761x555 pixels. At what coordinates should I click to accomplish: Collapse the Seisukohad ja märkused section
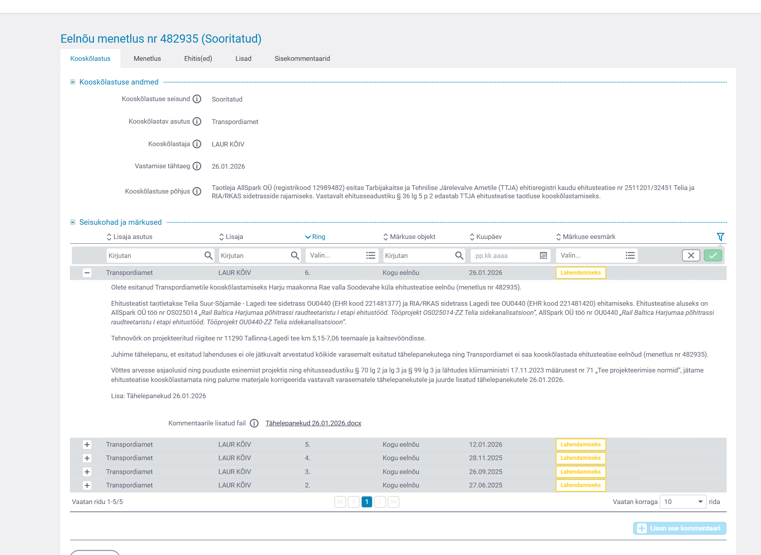[x=73, y=222]
